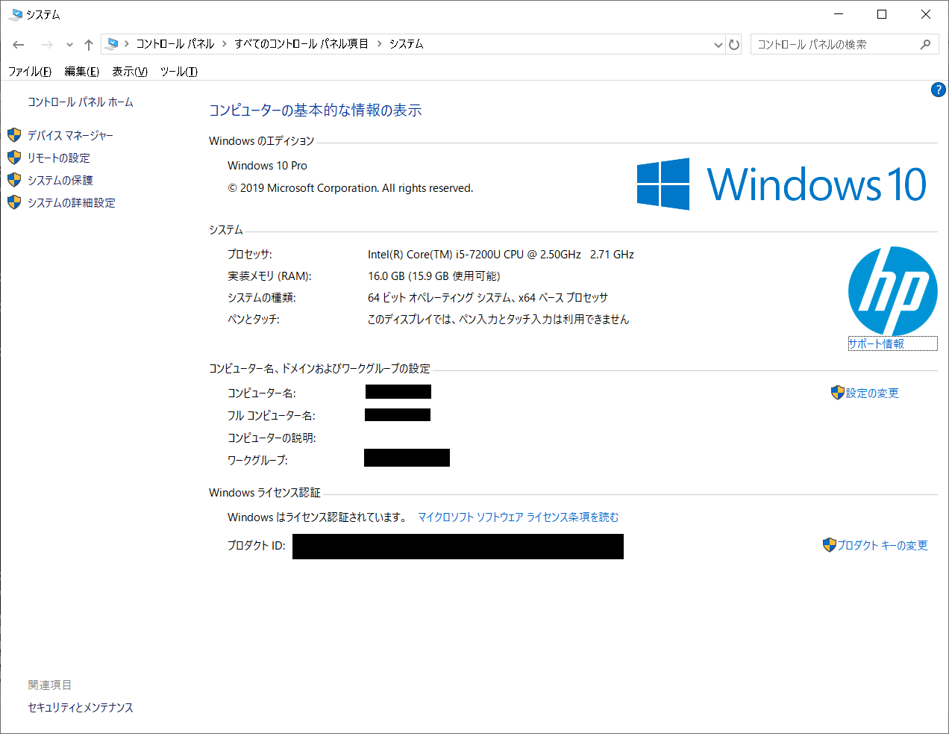
Task: Go up one level with the up arrow
Action: (89, 45)
